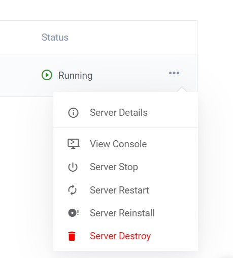Click the circular arrows restart icon

click(x=73, y=190)
